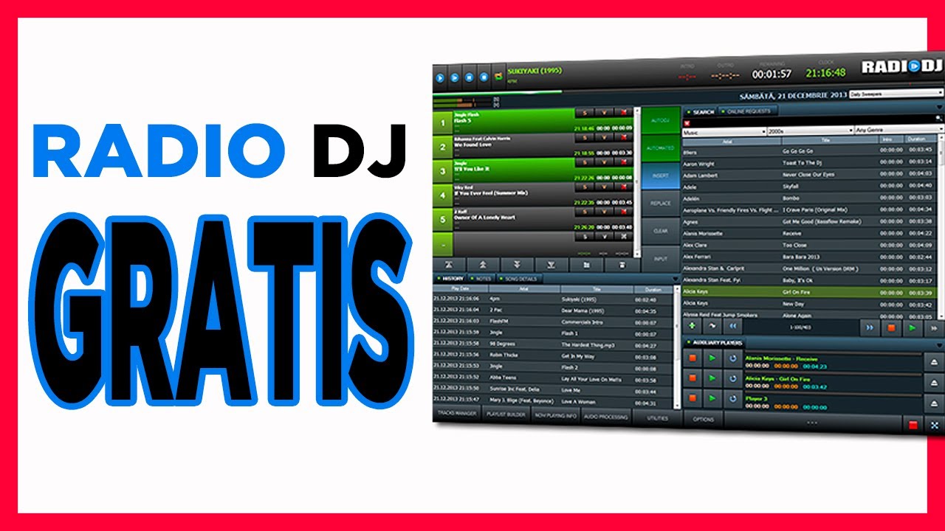945x531 pixels.
Task: Open NOW PLAYING INFO
Action: pos(554,417)
